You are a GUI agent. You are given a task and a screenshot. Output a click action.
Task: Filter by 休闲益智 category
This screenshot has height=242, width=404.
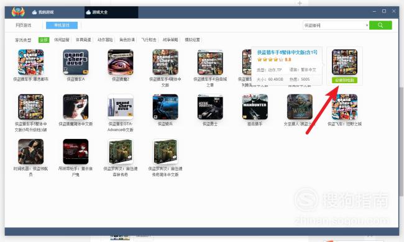coord(62,40)
